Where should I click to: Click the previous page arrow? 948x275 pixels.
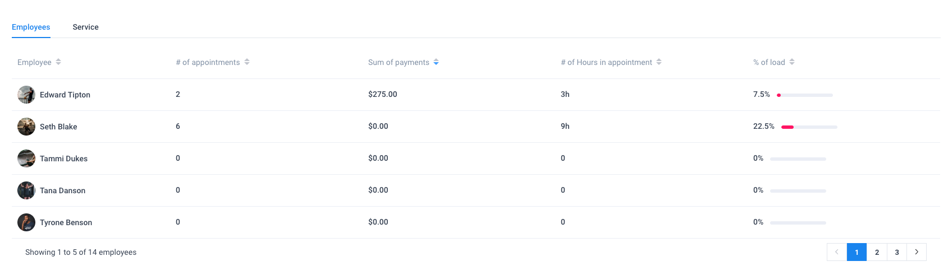836,252
